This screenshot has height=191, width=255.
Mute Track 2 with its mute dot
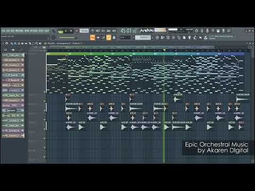(45, 101)
